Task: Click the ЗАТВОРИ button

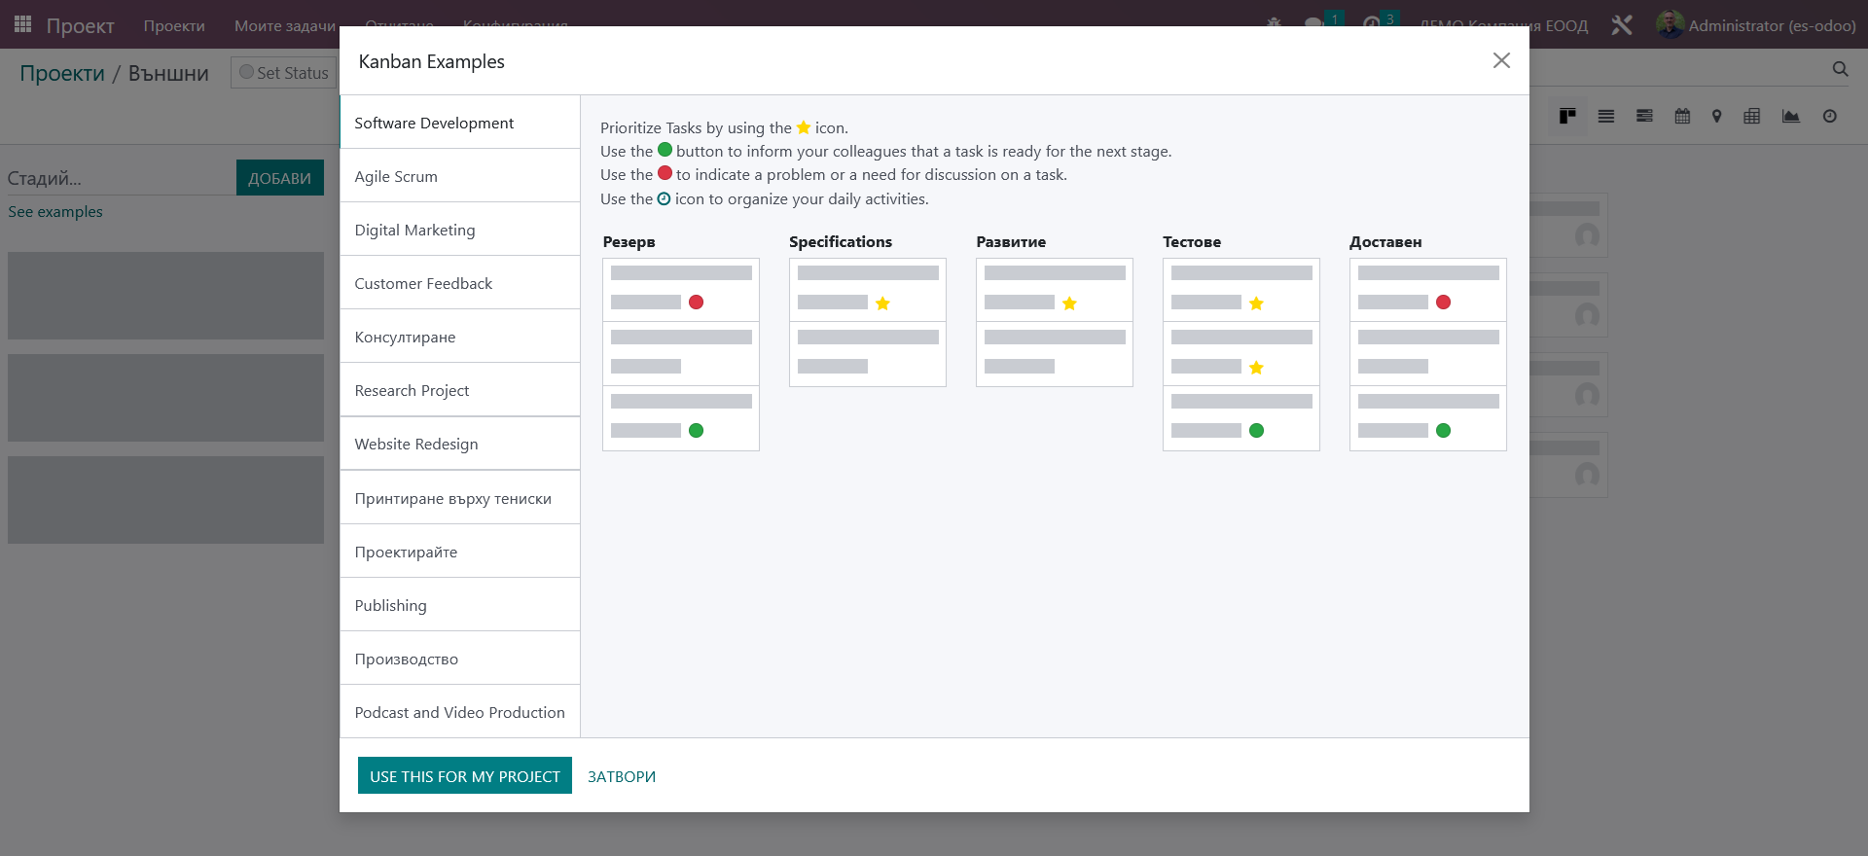Action: [622, 776]
